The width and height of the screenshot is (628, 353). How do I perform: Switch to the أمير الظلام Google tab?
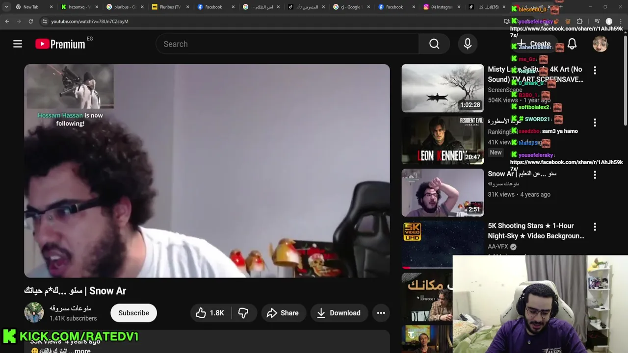(260, 7)
